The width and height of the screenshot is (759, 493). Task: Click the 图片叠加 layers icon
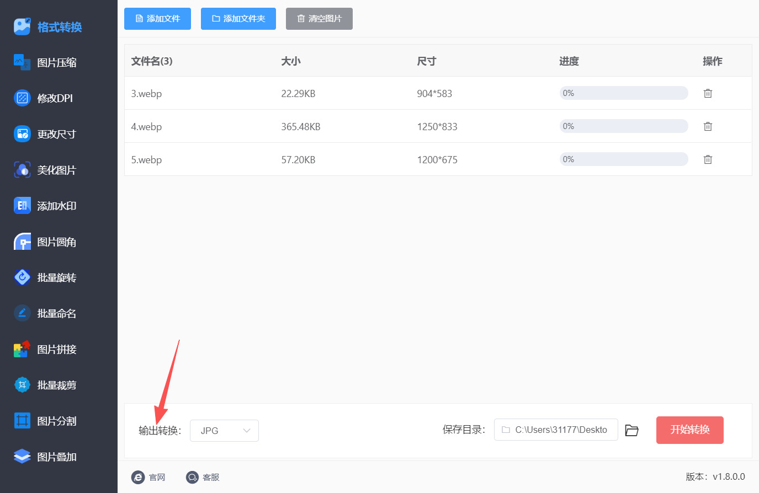pos(22,457)
